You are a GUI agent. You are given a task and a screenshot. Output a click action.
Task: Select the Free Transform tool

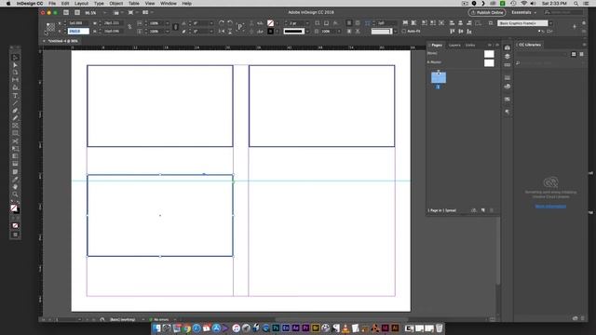(15, 149)
